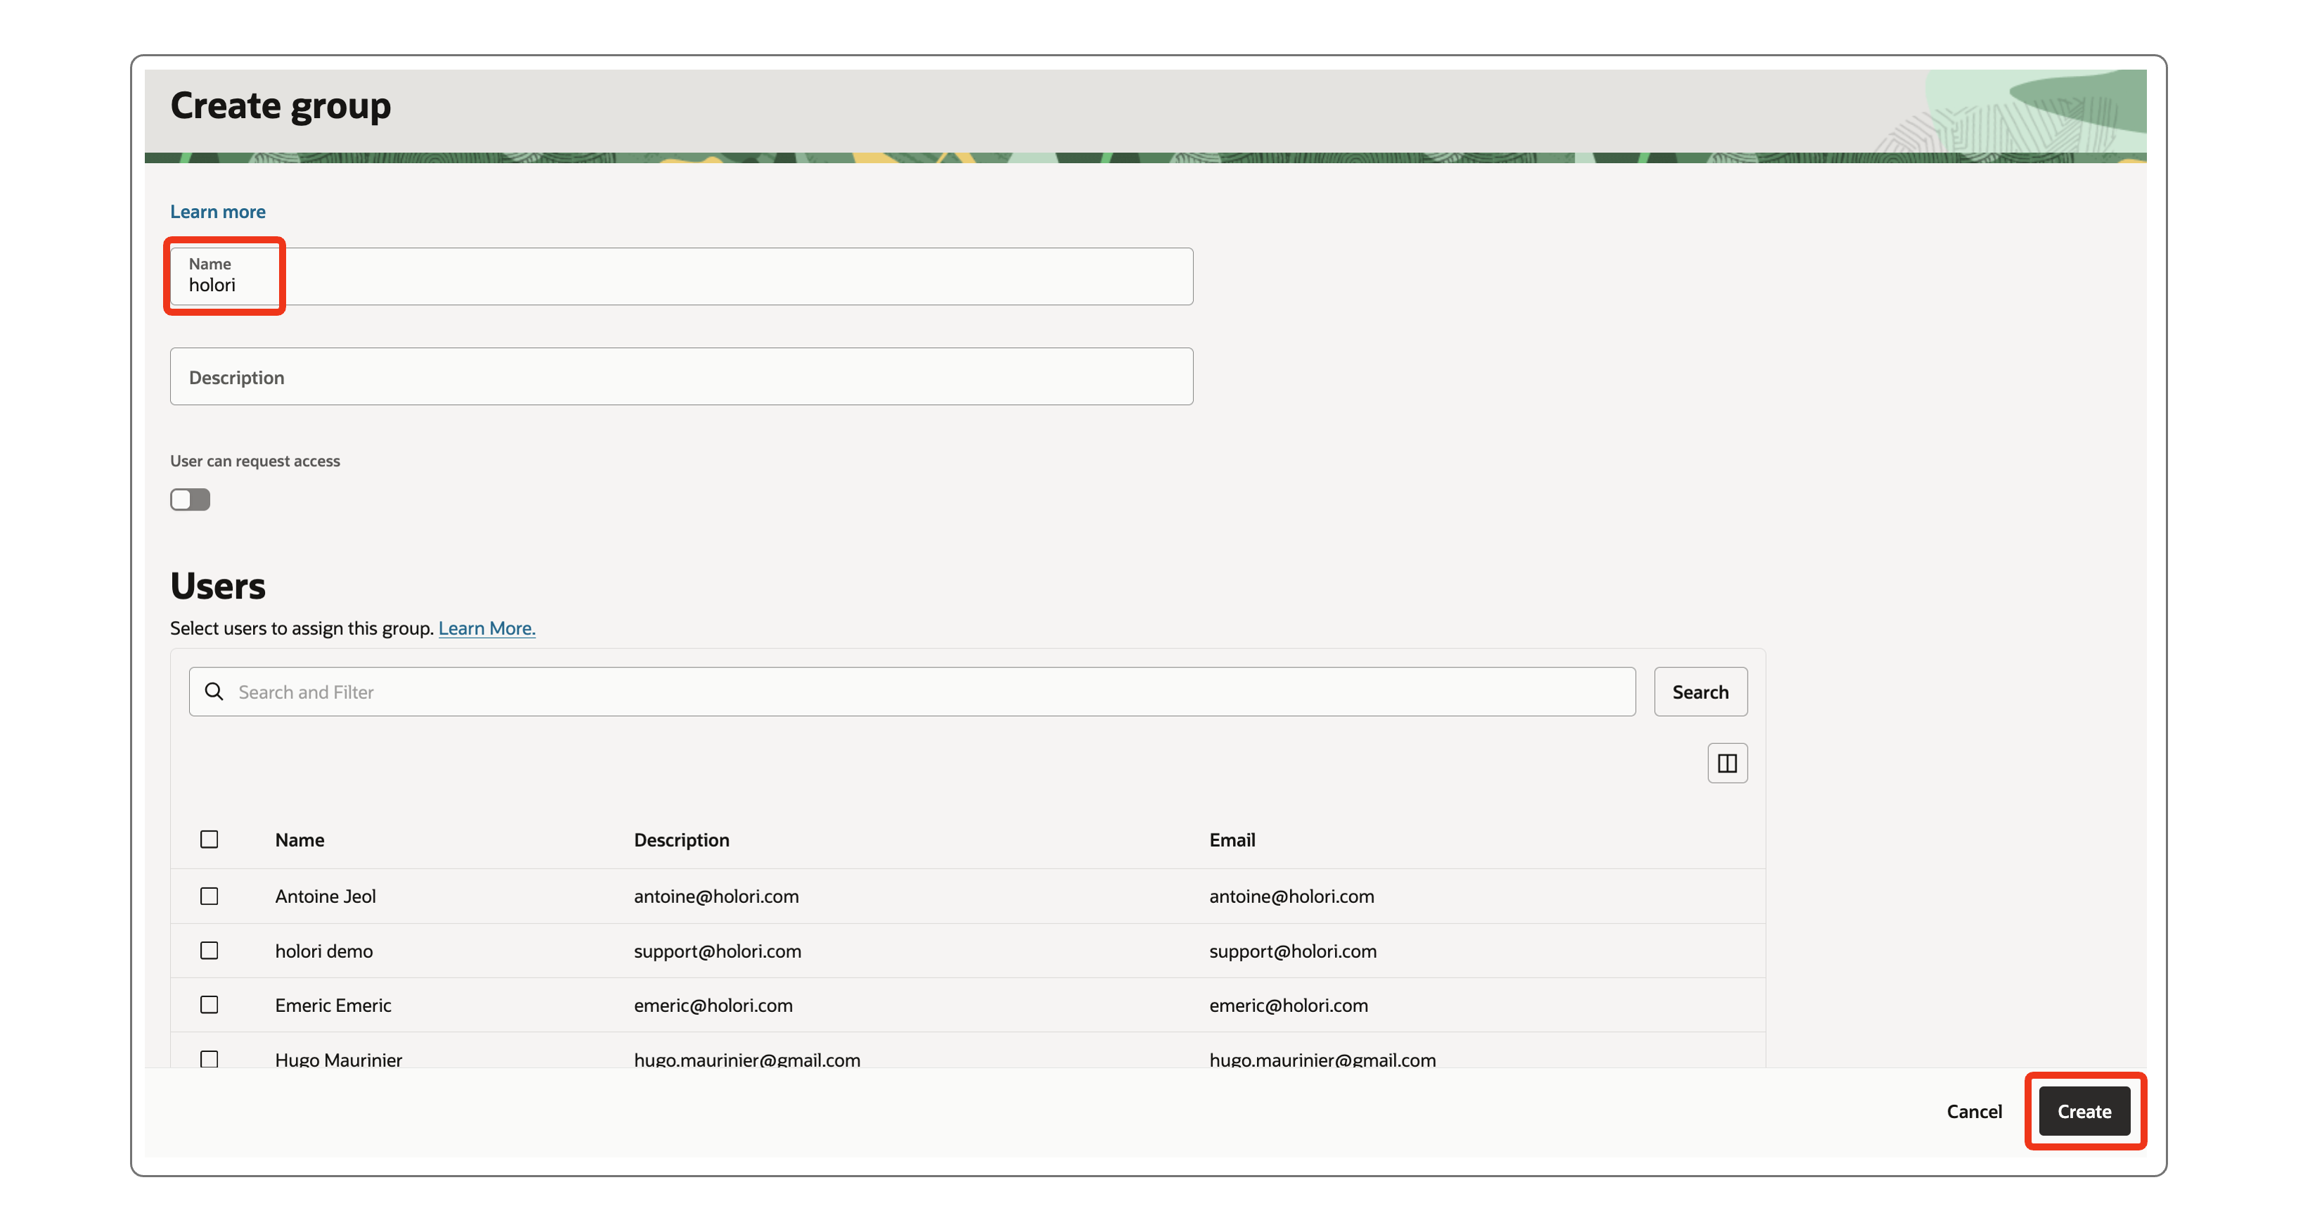Select the Description column header

[x=680, y=840]
